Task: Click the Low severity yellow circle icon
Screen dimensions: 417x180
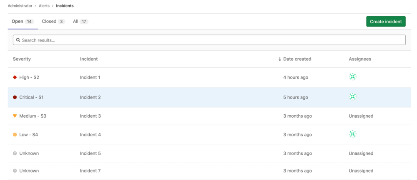Action: click(x=15, y=135)
